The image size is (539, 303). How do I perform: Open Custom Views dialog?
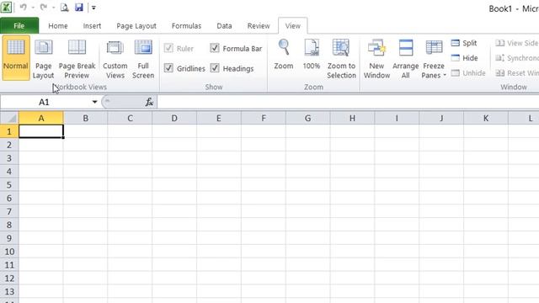[x=115, y=59]
